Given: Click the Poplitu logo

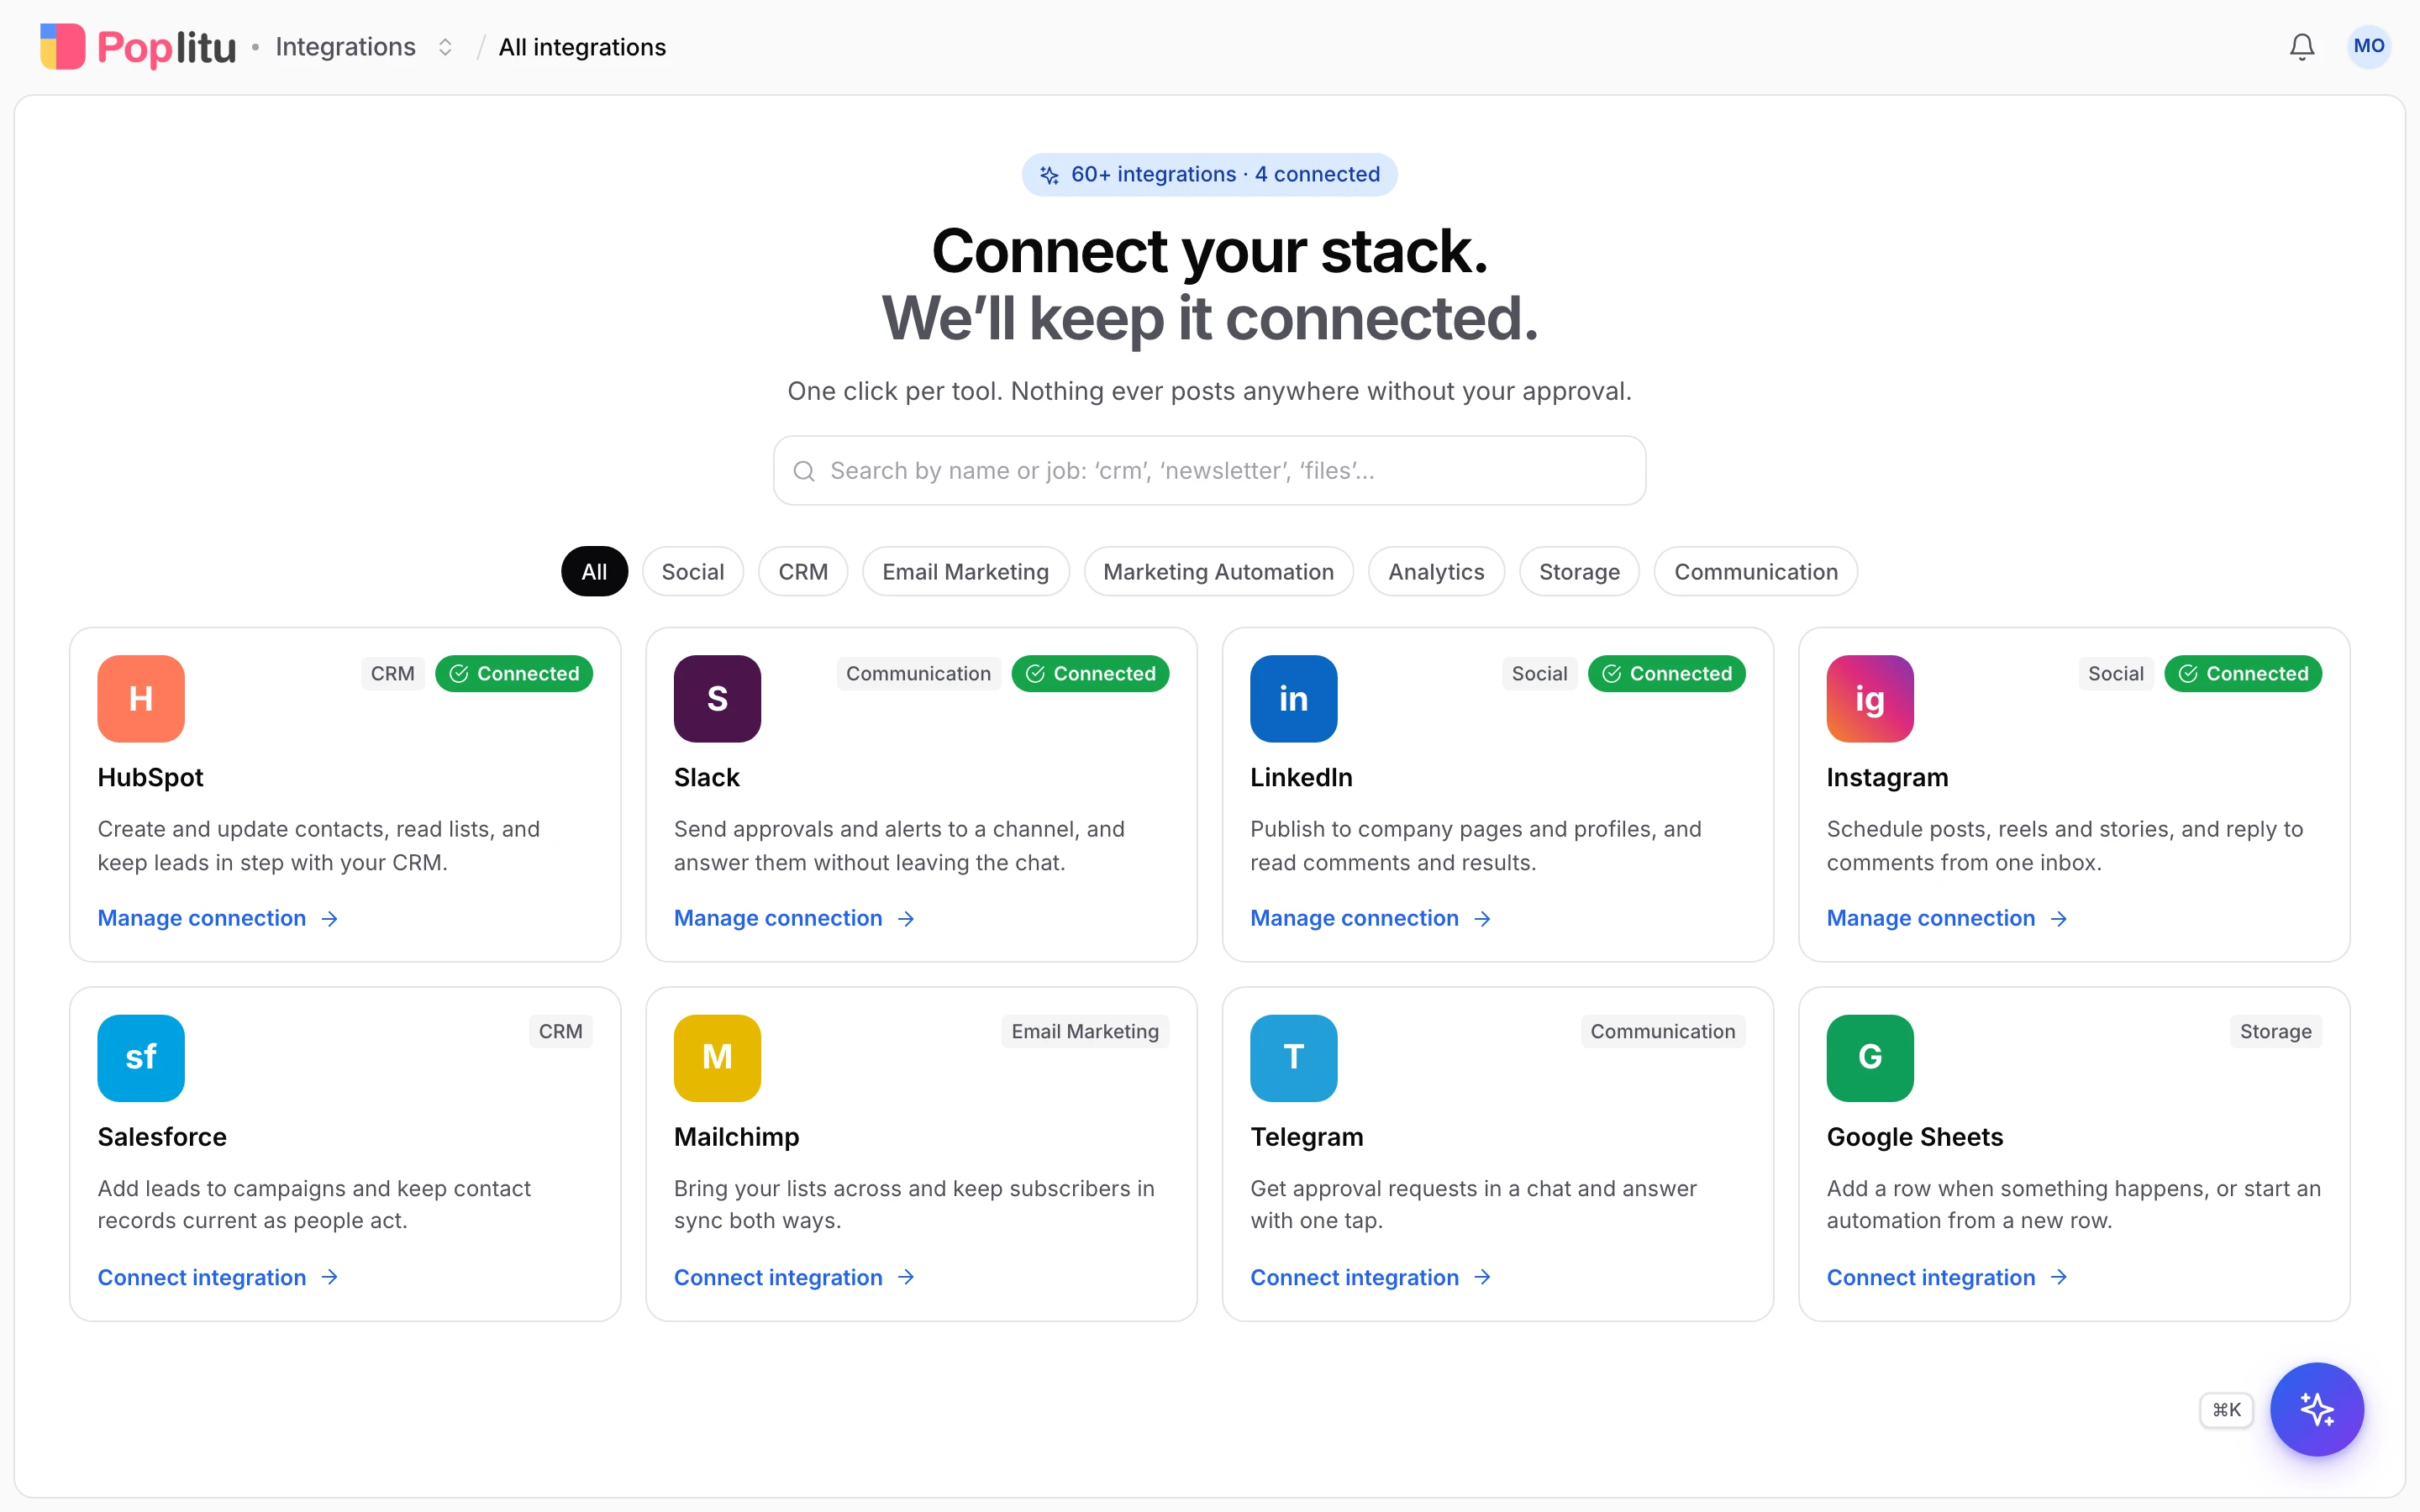Looking at the screenshot, I should coord(138,47).
